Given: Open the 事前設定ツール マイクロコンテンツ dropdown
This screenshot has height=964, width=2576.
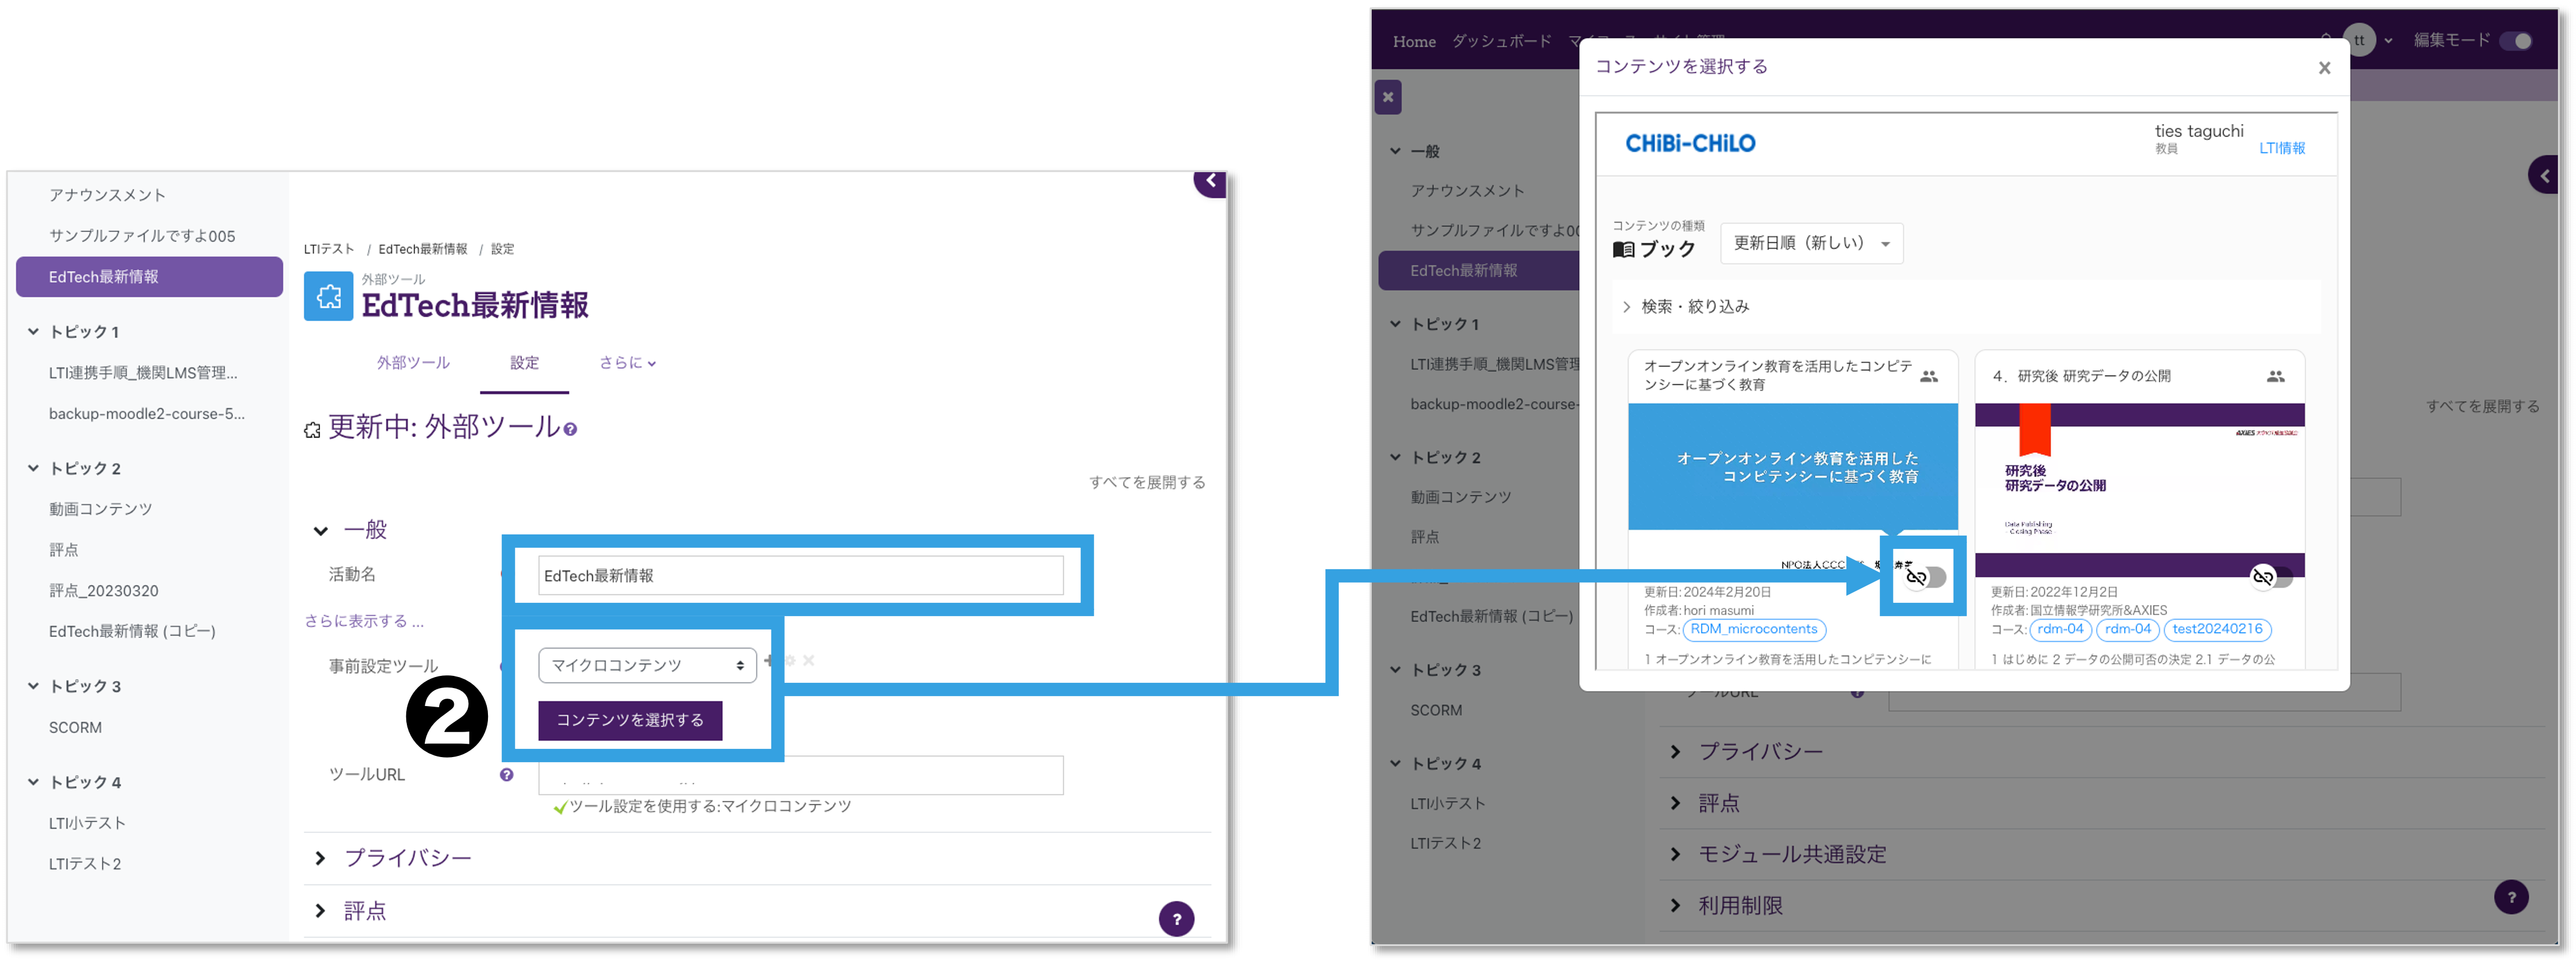Looking at the screenshot, I should (647, 665).
